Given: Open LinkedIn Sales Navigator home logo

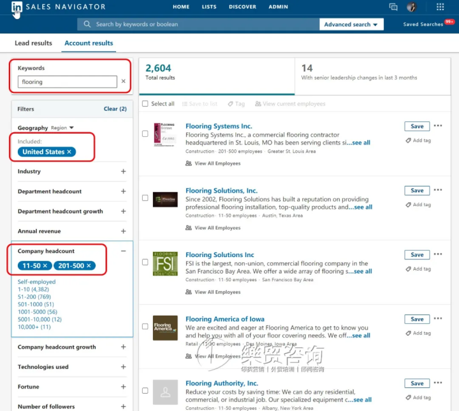Looking at the screenshot, I should (x=17, y=7).
